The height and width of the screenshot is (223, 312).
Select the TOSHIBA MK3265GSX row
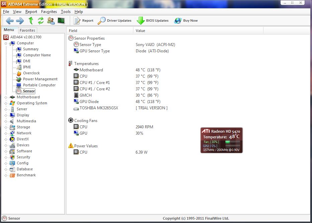pos(120,108)
